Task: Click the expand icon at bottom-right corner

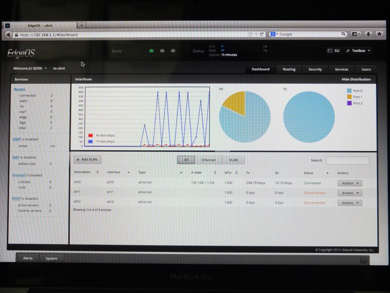Action: pos(363,261)
